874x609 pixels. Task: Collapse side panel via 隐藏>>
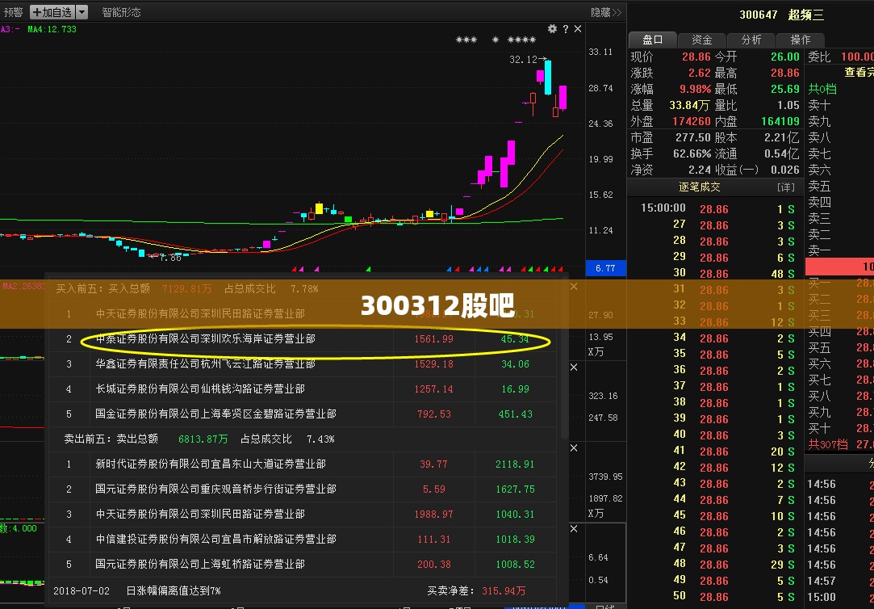coord(606,12)
